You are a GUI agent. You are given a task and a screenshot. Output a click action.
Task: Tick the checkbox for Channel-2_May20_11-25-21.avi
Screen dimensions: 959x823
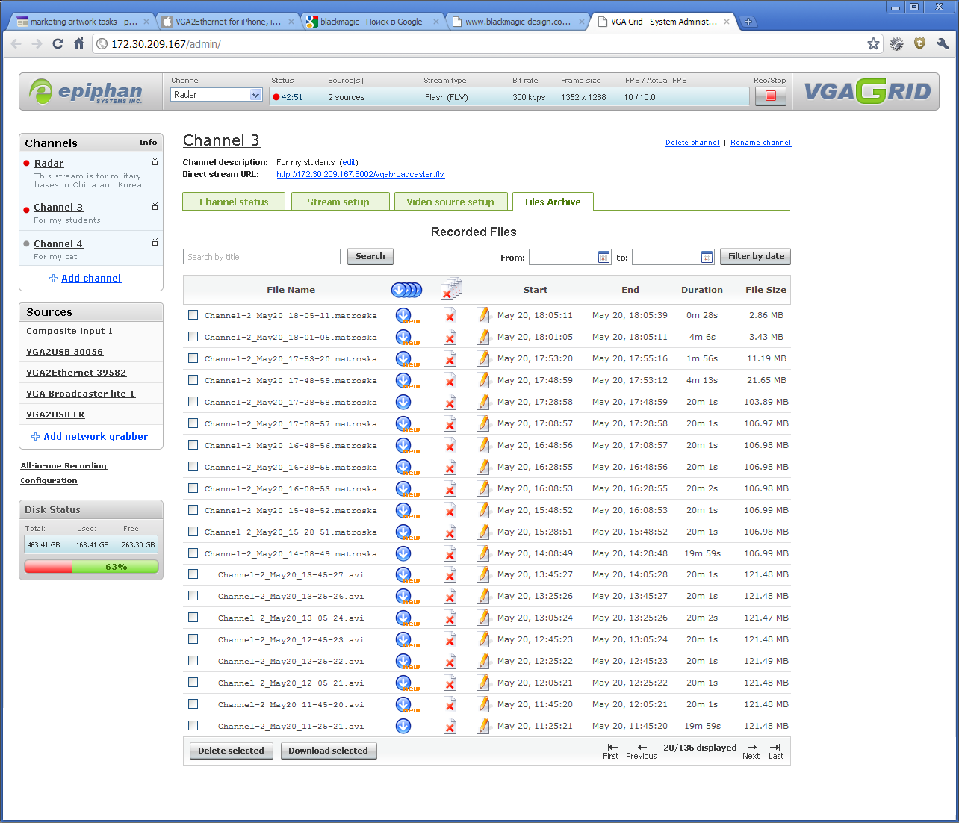[x=193, y=726]
